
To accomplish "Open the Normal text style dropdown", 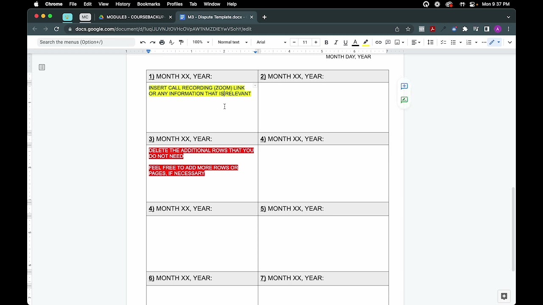I will [x=232, y=42].
